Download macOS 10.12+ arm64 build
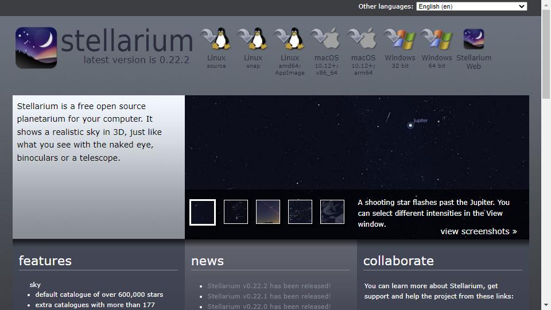The height and width of the screenshot is (310, 551). (363, 38)
